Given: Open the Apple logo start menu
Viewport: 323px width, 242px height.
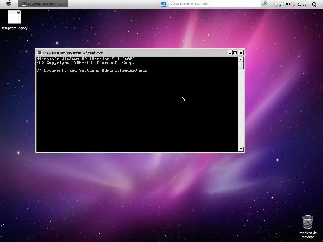Looking at the screenshot, I should point(9,3).
